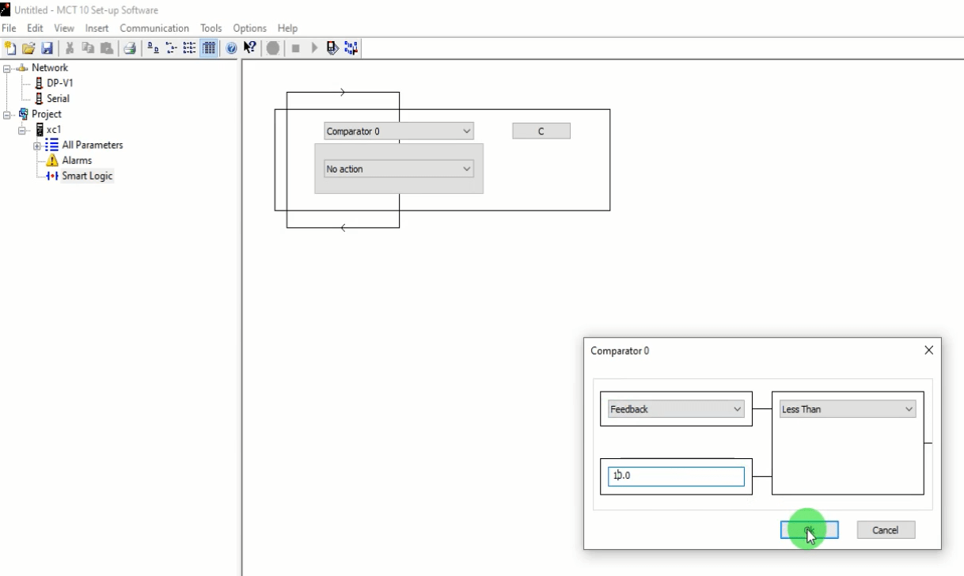The image size is (964, 576).
Task: Open the Less Than operator dropdown
Action: click(847, 409)
